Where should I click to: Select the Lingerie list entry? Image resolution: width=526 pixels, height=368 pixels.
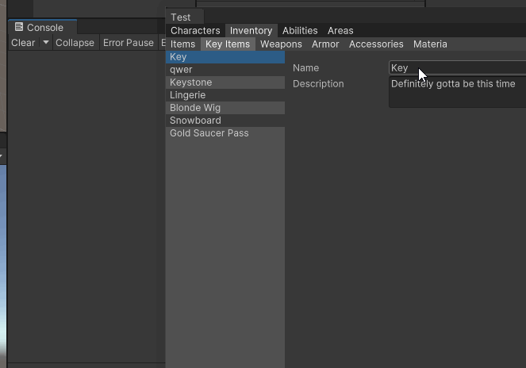point(225,95)
